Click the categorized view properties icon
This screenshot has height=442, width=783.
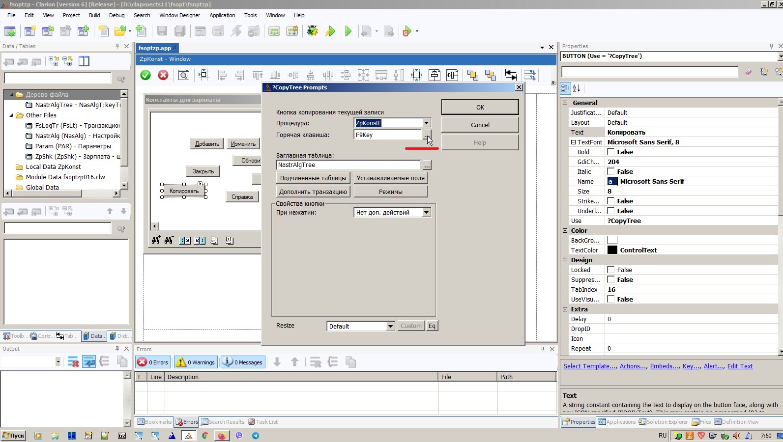565,88
